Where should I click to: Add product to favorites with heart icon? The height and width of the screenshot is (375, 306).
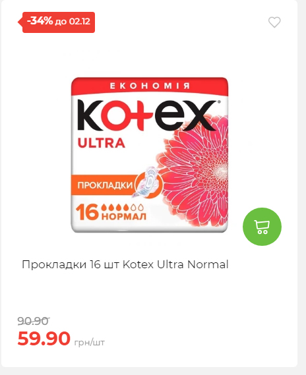[x=274, y=22]
